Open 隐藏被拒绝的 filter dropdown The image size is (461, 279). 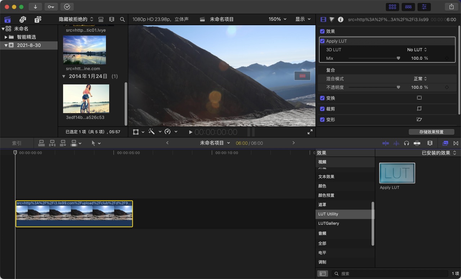click(76, 19)
